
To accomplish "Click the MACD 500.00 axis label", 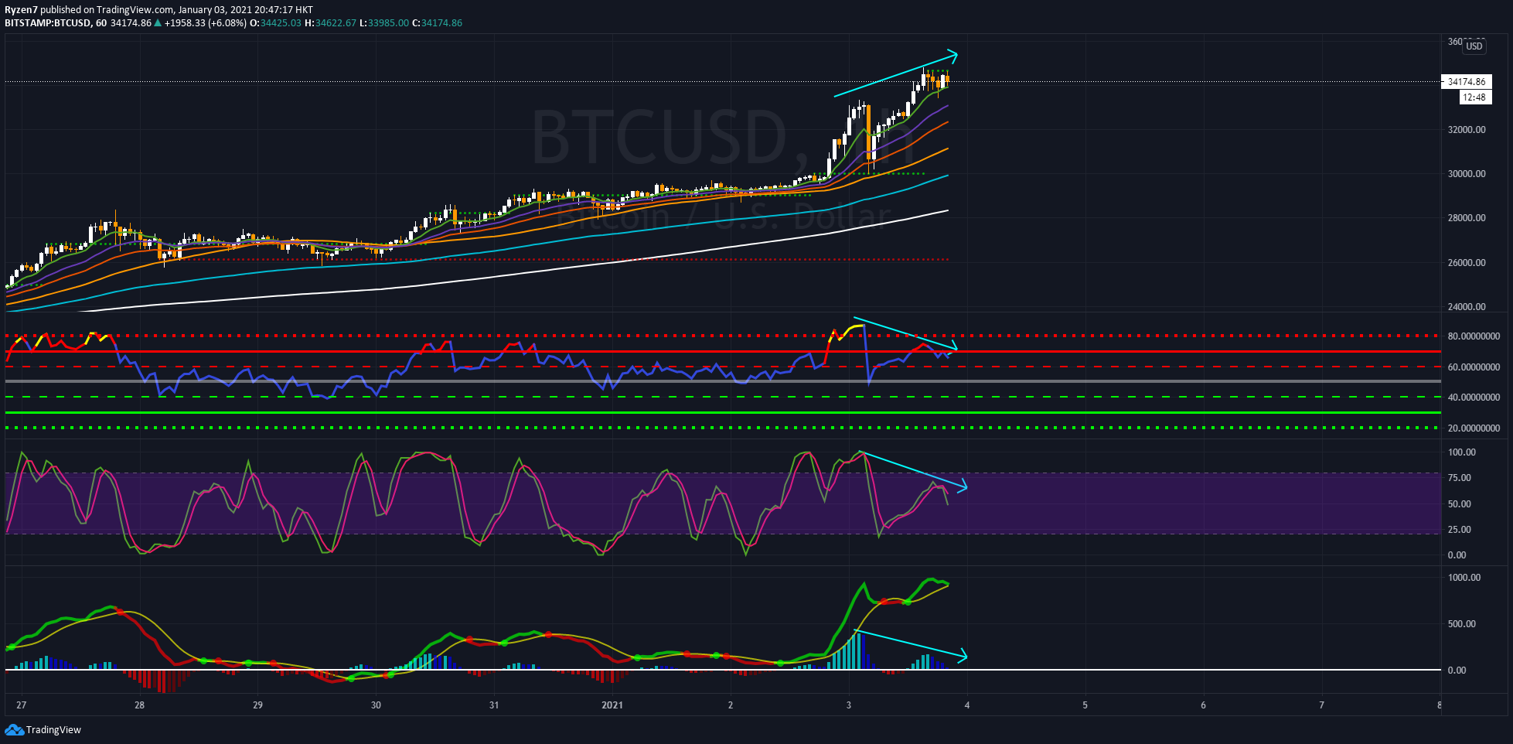I will [x=1462, y=624].
